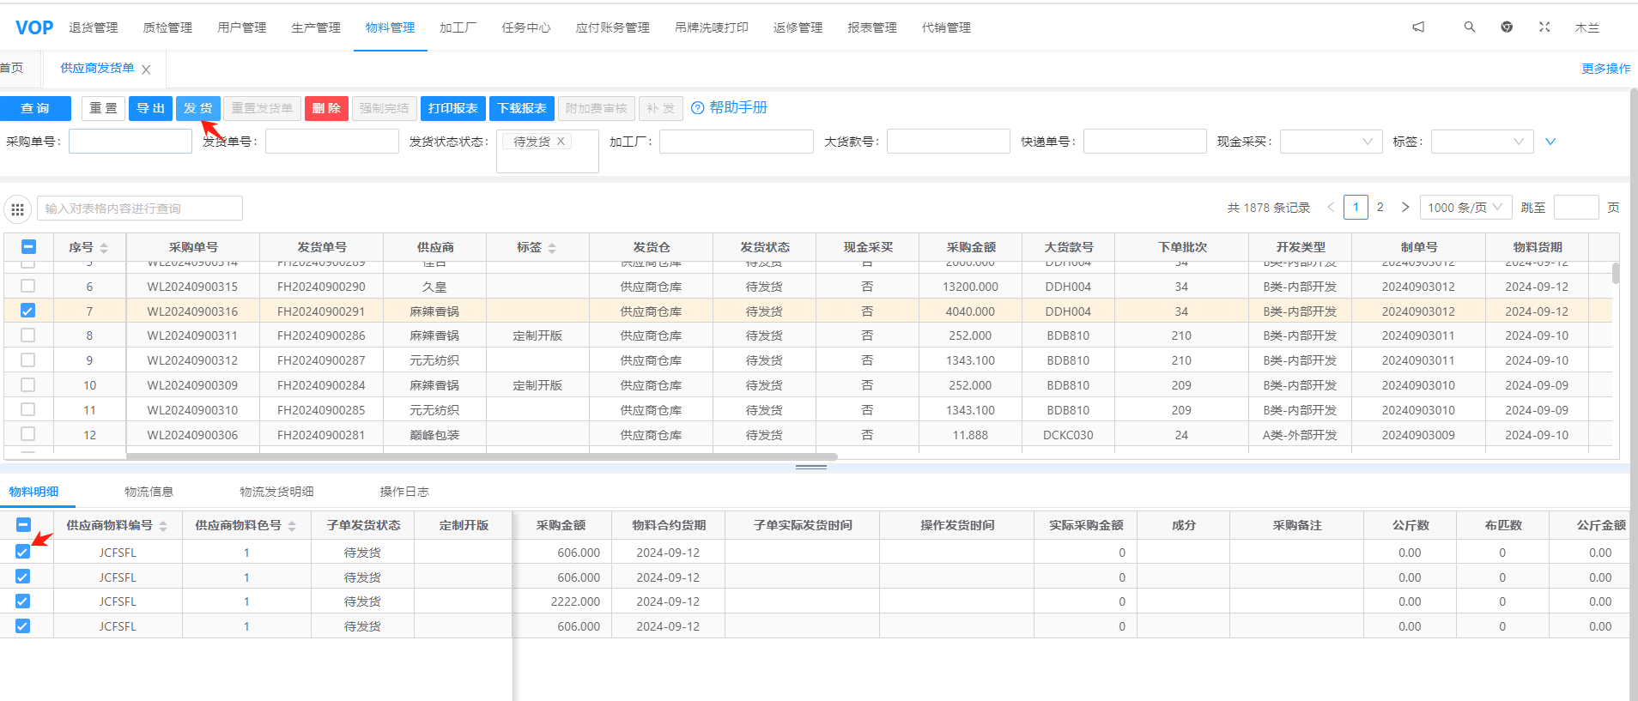This screenshot has width=1638, height=701.
Task: Open the search magnifier icon in header
Action: (1470, 27)
